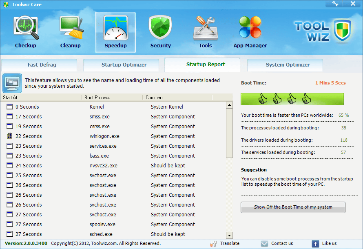This screenshot has width=363, height=249.
Task: Switch to the Startup Optimizer tab
Action: [x=121, y=65]
